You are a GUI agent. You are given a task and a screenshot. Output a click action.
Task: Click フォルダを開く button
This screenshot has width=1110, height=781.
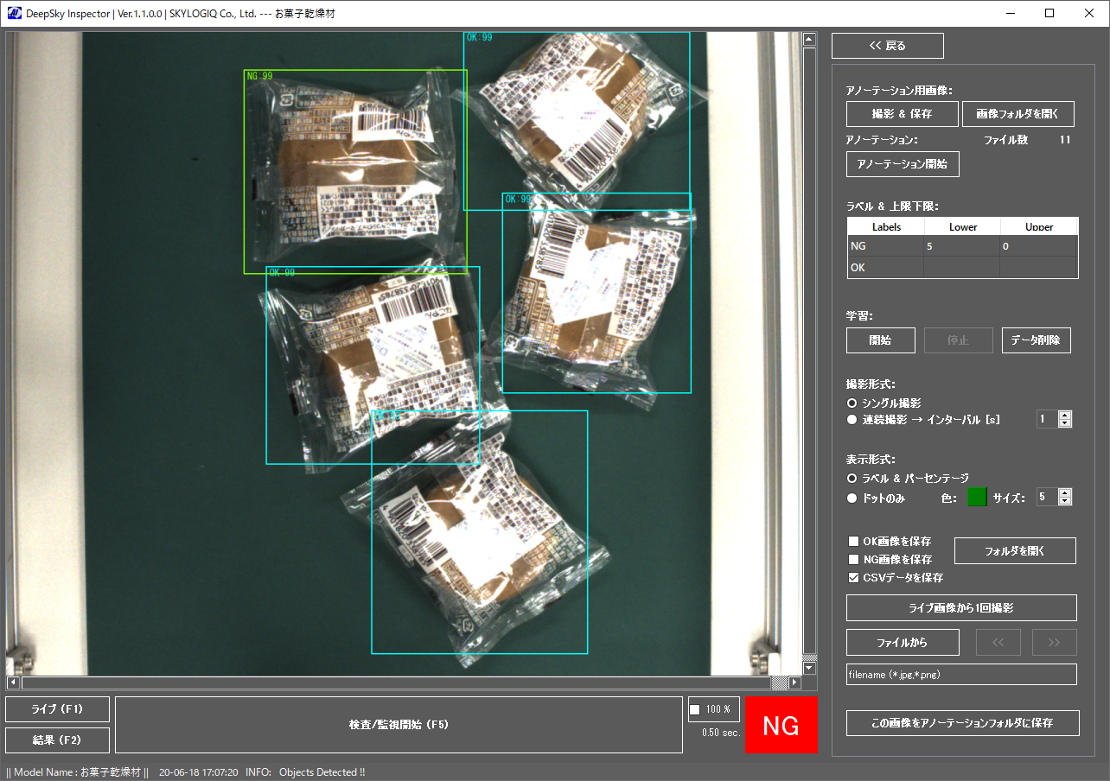pyautogui.click(x=1015, y=550)
